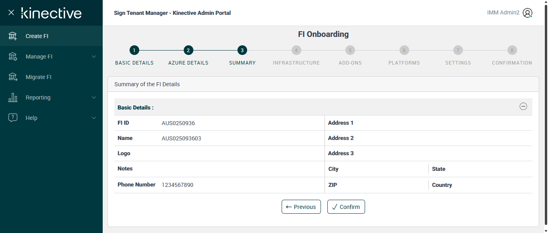This screenshot has height=233, width=548.
Task: Go back with the Previous button
Action: 301,207
